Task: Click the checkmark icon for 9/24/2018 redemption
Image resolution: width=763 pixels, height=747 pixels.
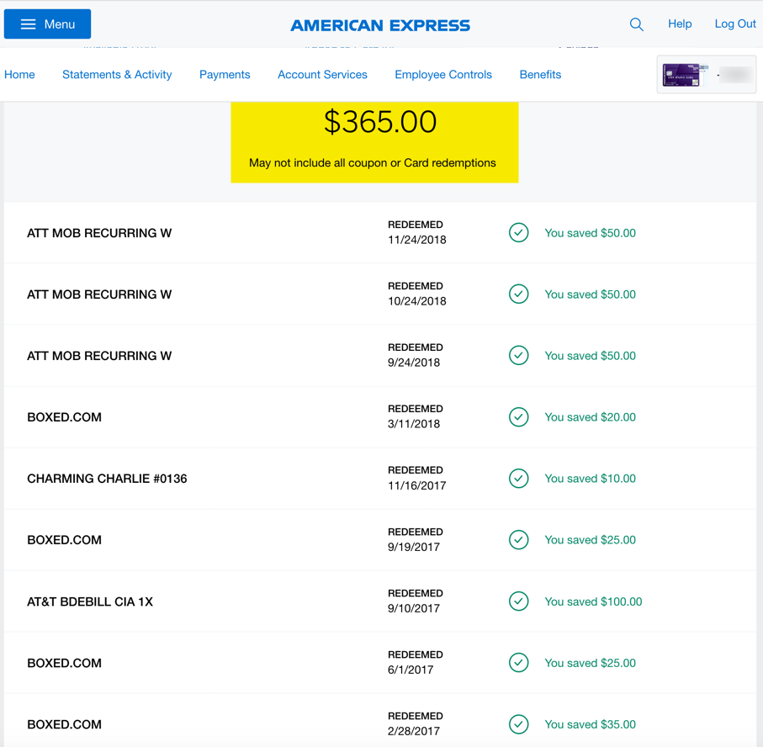Action: coord(519,355)
